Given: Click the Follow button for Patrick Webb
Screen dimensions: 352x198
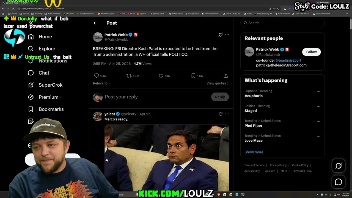Looking at the screenshot, I should tap(311, 52).
